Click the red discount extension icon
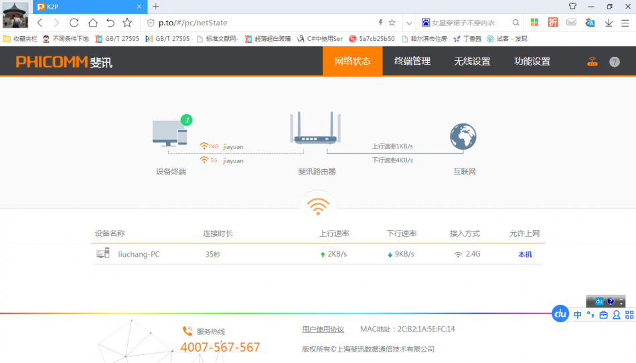 pos(553,23)
